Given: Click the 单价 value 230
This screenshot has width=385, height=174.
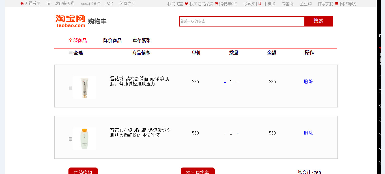Looking at the screenshot, I should [195, 82].
